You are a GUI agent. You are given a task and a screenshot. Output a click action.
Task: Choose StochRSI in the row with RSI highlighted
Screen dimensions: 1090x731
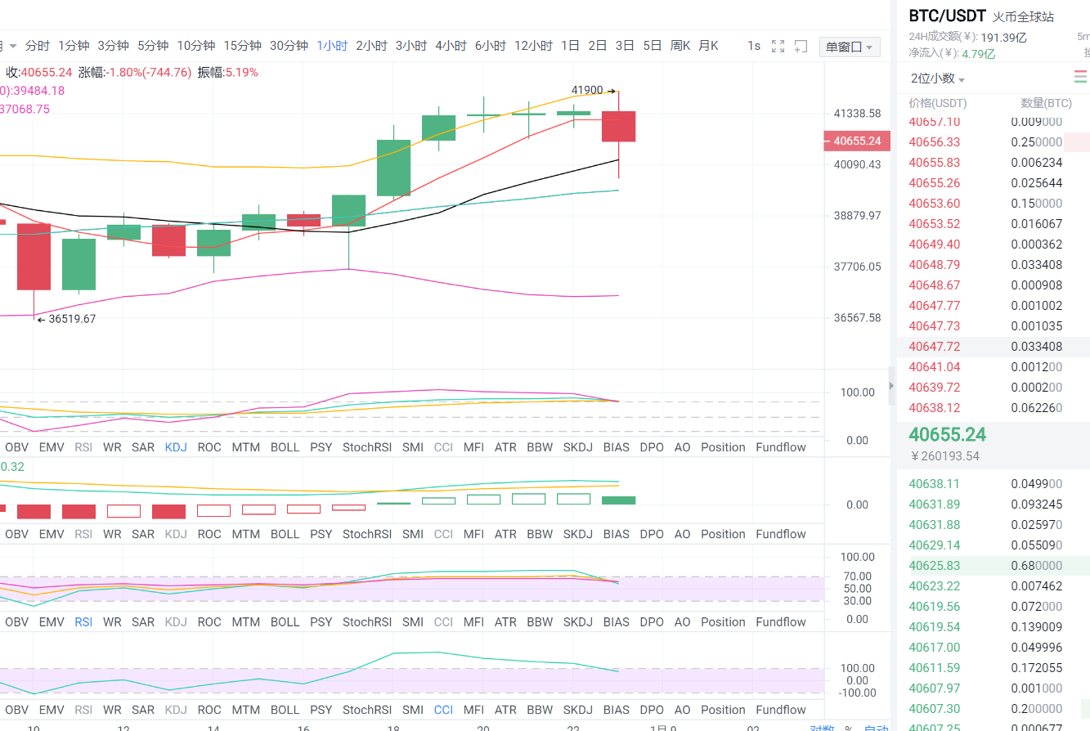tap(367, 622)
